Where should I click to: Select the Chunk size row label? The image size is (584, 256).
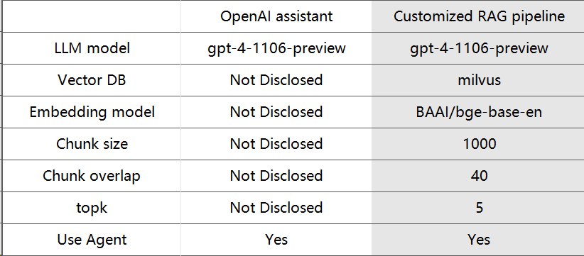point(92,144)
